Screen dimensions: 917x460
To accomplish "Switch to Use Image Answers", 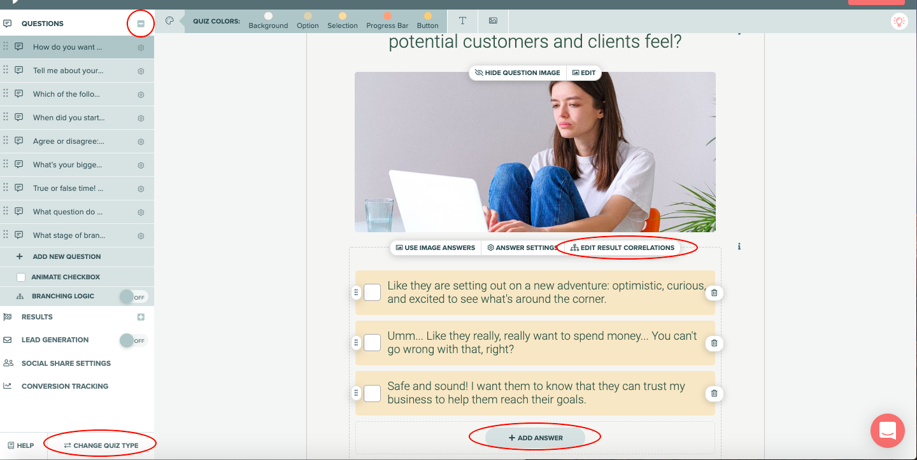I will point(436,247).
